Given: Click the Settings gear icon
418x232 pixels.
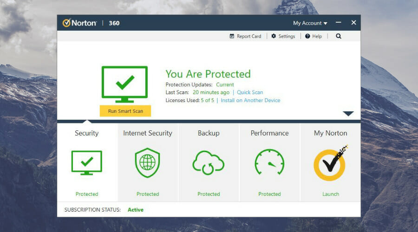Looking at the screenshot, I should (x=274, y=36).
